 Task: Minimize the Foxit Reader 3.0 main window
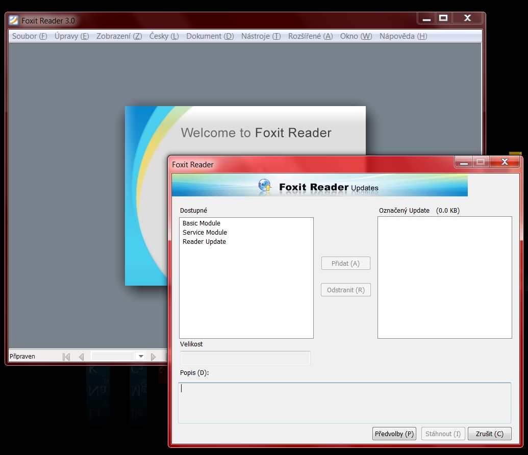426,18
